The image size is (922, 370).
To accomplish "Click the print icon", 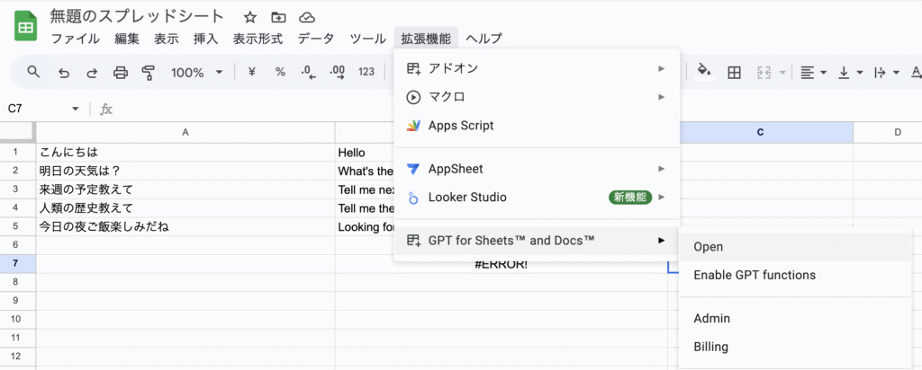I will (121, 73).
